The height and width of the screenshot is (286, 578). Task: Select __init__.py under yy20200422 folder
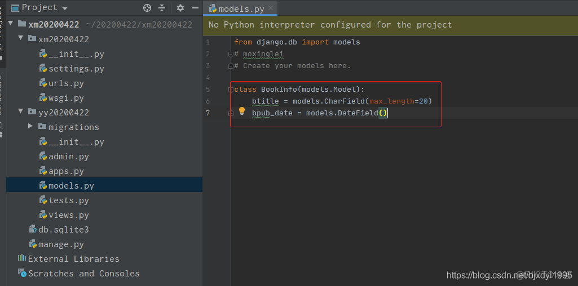(76, 142)
